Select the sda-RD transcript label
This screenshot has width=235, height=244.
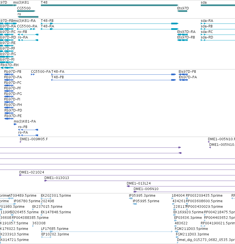pyautogui.click(x=207, y=37)
